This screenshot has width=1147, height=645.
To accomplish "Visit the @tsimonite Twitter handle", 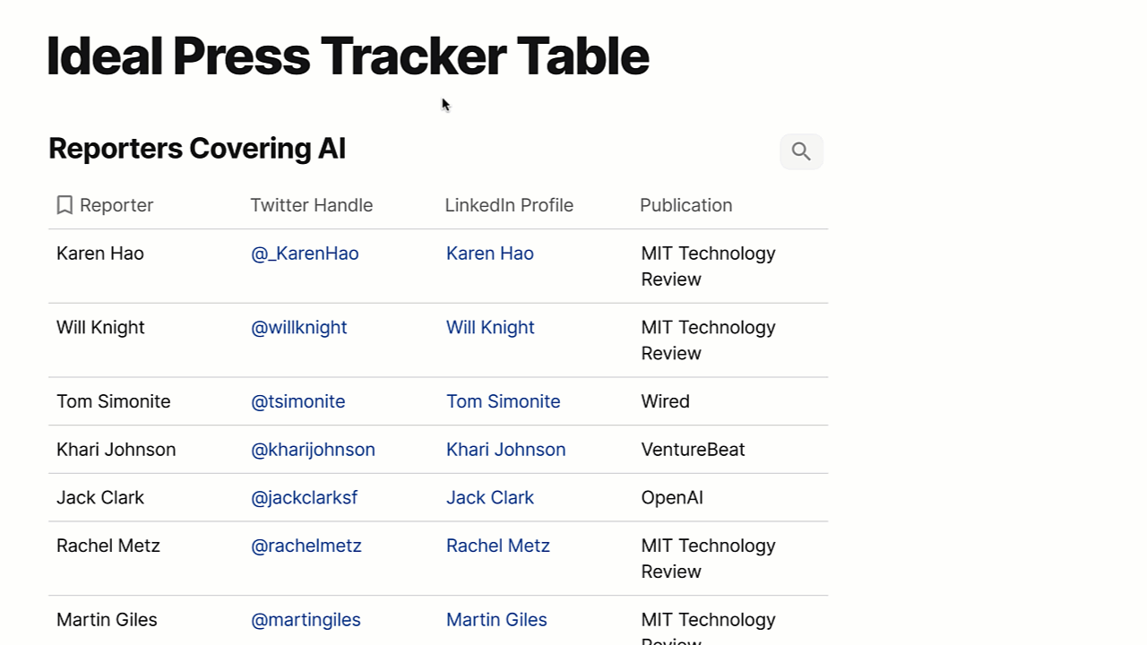I will pyautogui.click(x=298, y=401).
